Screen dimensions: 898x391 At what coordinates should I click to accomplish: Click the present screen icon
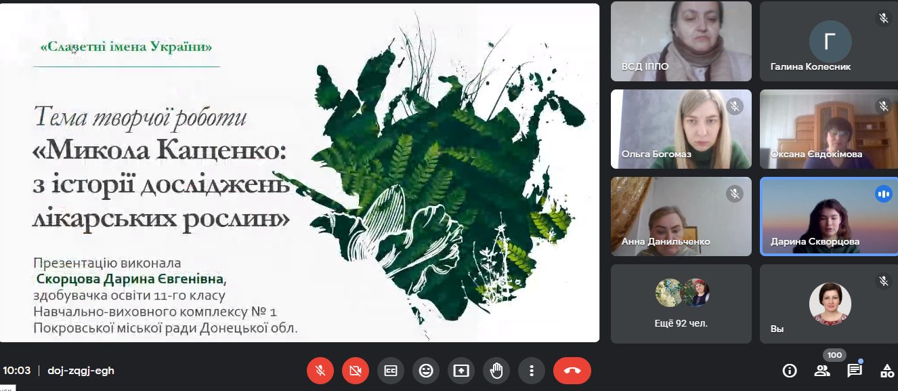461,371
